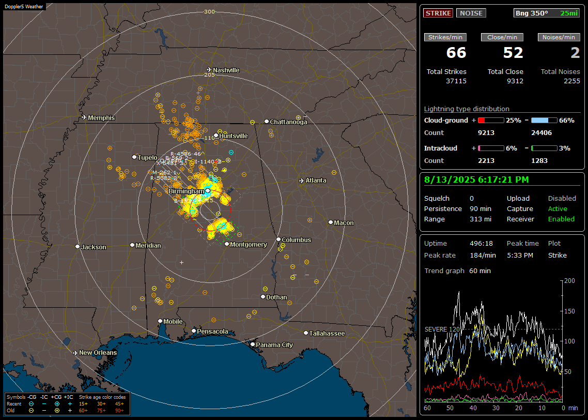Image resolution: width=588 pixels, height=420 pixels.
Task: Click the Close/min label button
Action: tap(502, 37)
